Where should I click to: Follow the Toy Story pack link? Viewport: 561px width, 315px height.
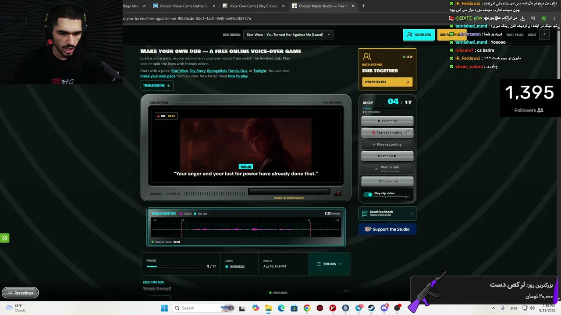pyautogui.click(x=198, y=71)
